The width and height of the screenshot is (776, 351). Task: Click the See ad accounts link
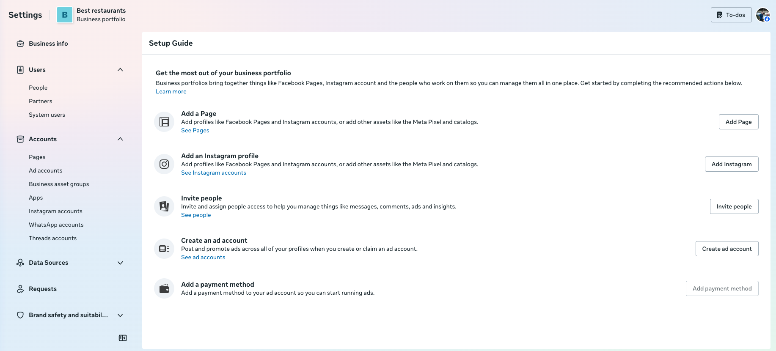tap(203, 257)
